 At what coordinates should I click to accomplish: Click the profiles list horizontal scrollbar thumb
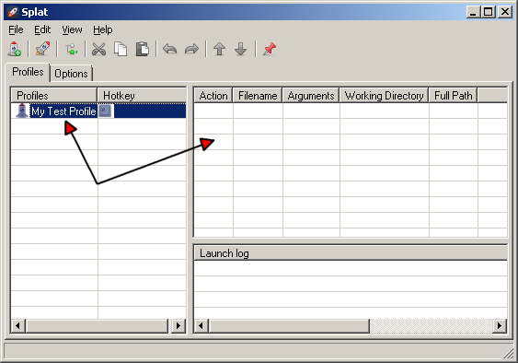coord(98,326)
